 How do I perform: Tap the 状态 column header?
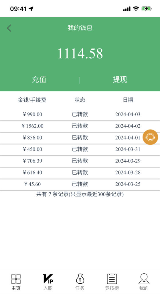(x=80, y=100)
